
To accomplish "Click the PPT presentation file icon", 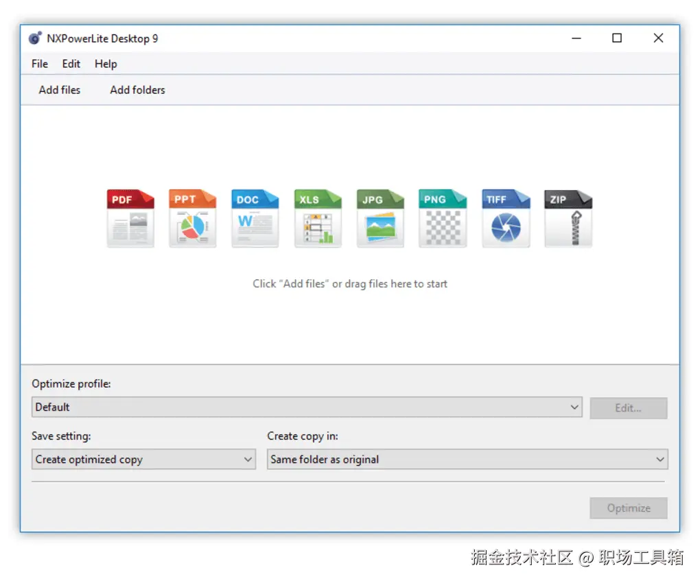I will pos(192,218).
